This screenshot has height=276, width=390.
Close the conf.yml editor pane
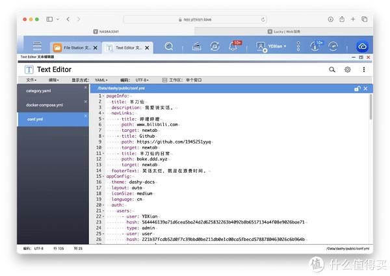pyautogui.click(x=365, y=88)
